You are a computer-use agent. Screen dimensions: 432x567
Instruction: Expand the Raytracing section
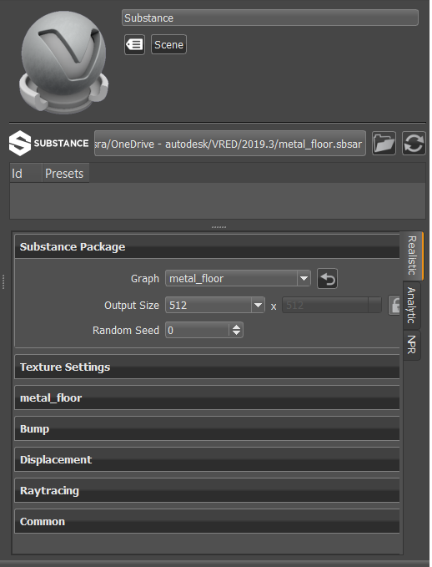tap(207, 490)
